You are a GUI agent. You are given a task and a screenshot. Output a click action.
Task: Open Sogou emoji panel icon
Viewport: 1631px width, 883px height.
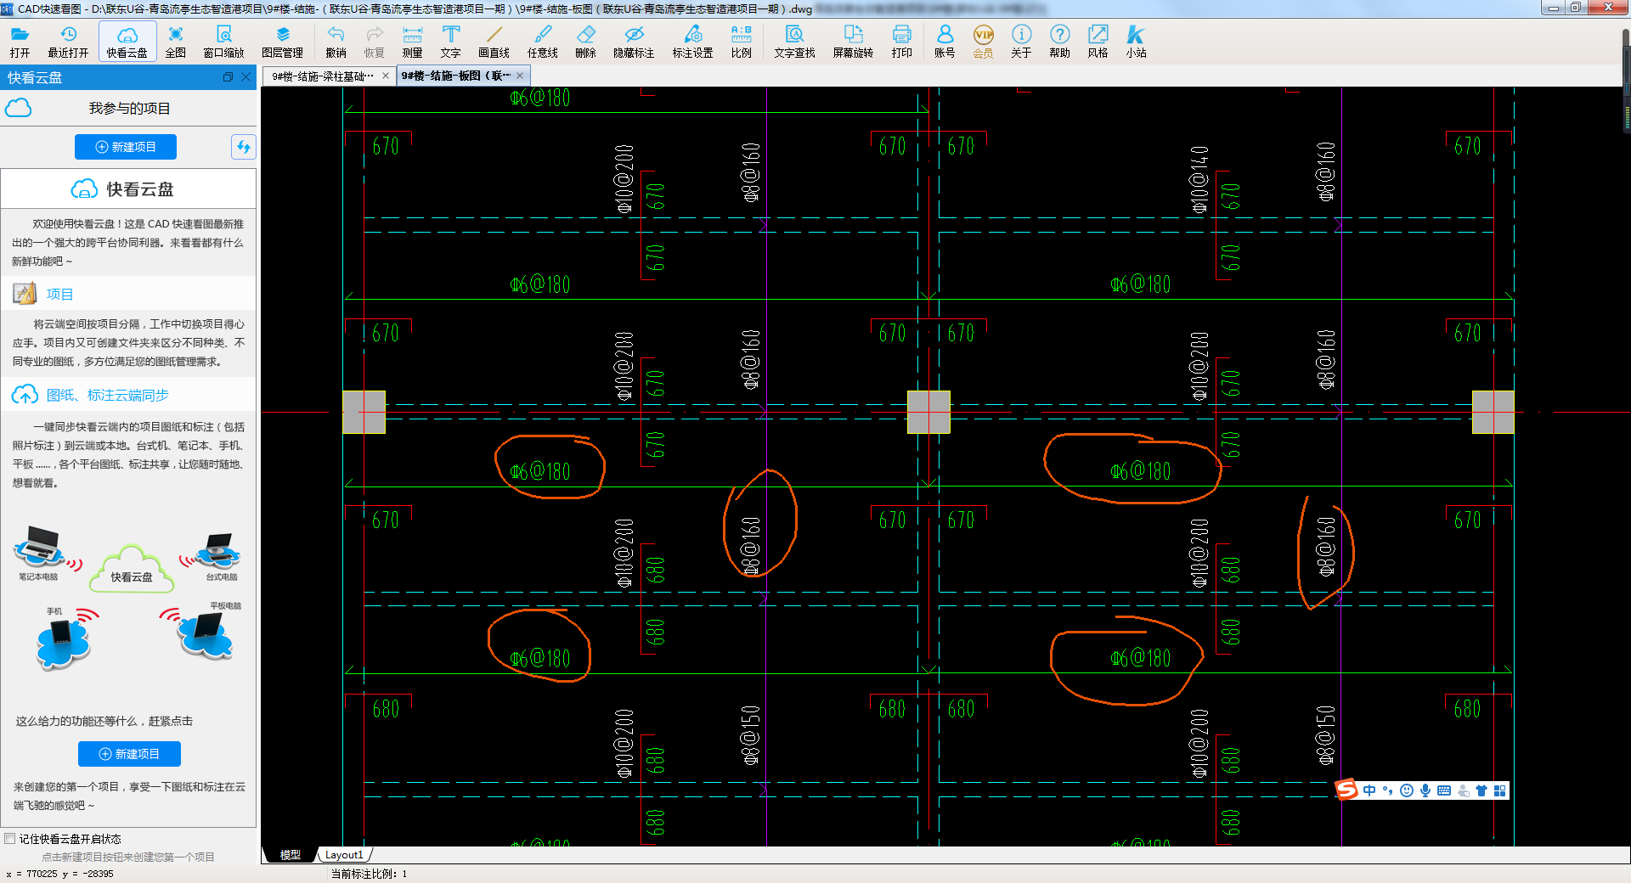click(1407, 790)
